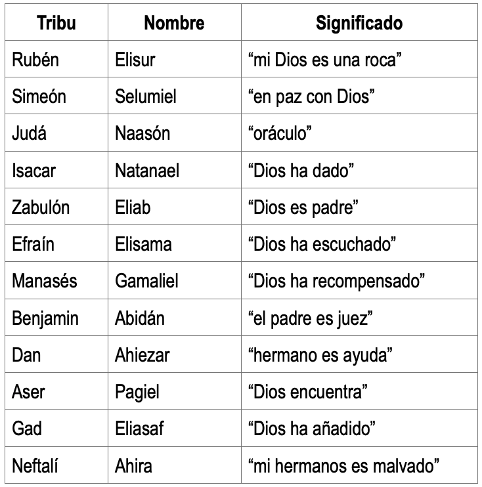Click the "mi hermanos es malvado" cell
Image resolution: width=482 pixels, height=487 pixels.
pos(359,465)
